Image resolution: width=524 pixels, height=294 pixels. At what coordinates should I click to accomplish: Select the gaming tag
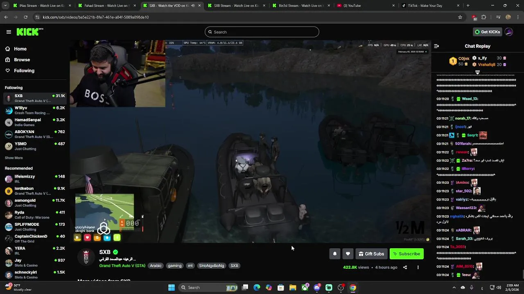pyautogui.click(x=174, y=265)
